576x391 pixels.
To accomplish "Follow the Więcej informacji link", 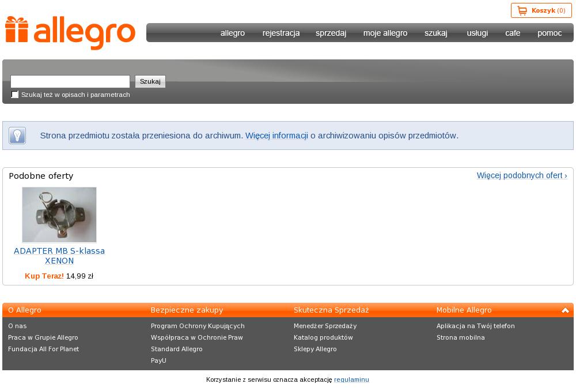I will 276,136.
